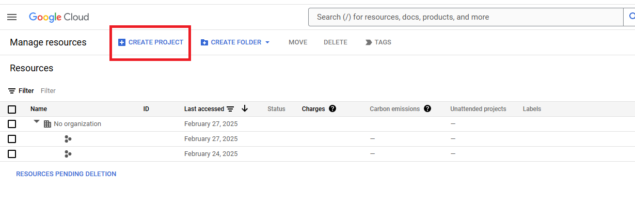Click the Carbon emissions column header
This screenshot has width=635, height=203.
pyautogui.click(x=395, y=109)
